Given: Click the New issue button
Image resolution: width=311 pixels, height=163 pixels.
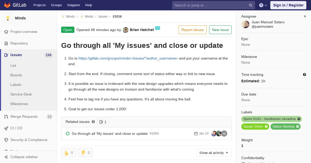Looking at the screenshot, I should (220, 30).
